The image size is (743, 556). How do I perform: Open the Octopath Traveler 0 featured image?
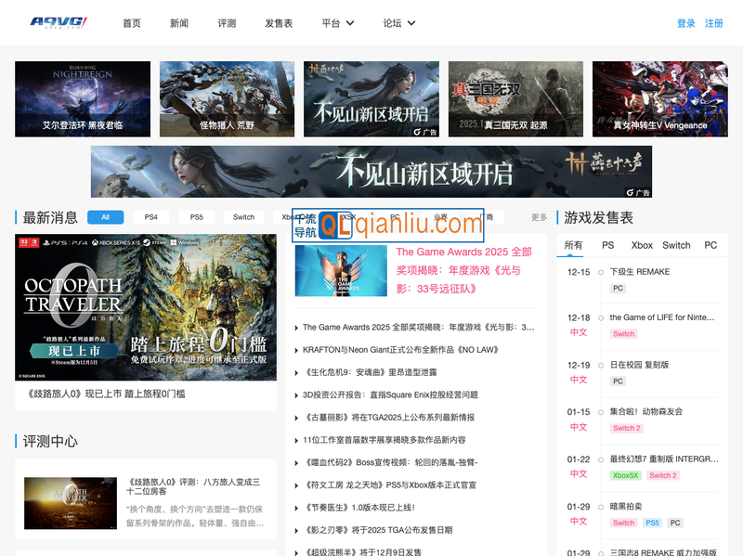click(146, 306)
